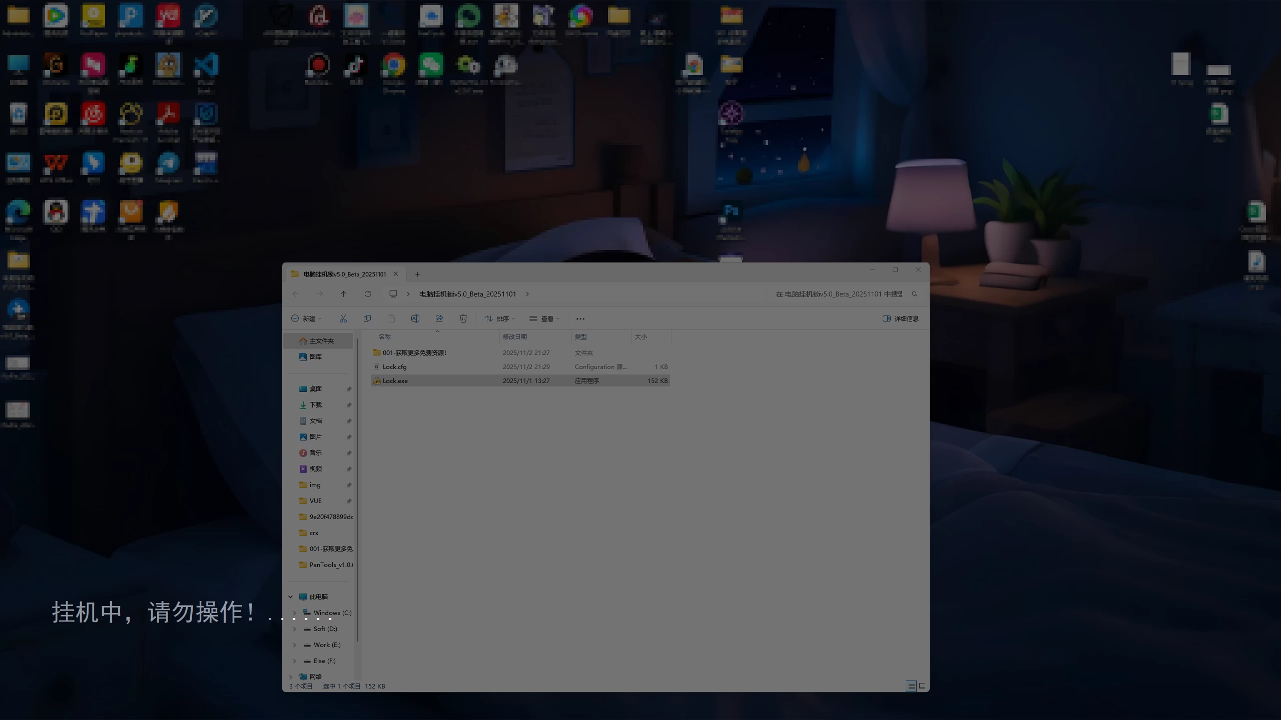Click the Delete icon in the toolbar
Viewport: 1281px width, 720px height.
point(463,318)
